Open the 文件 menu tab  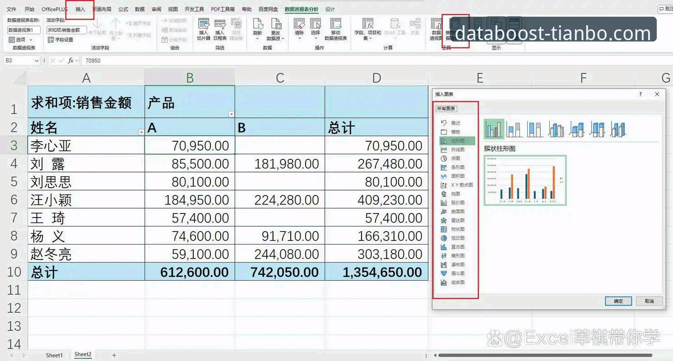[11, 9]
